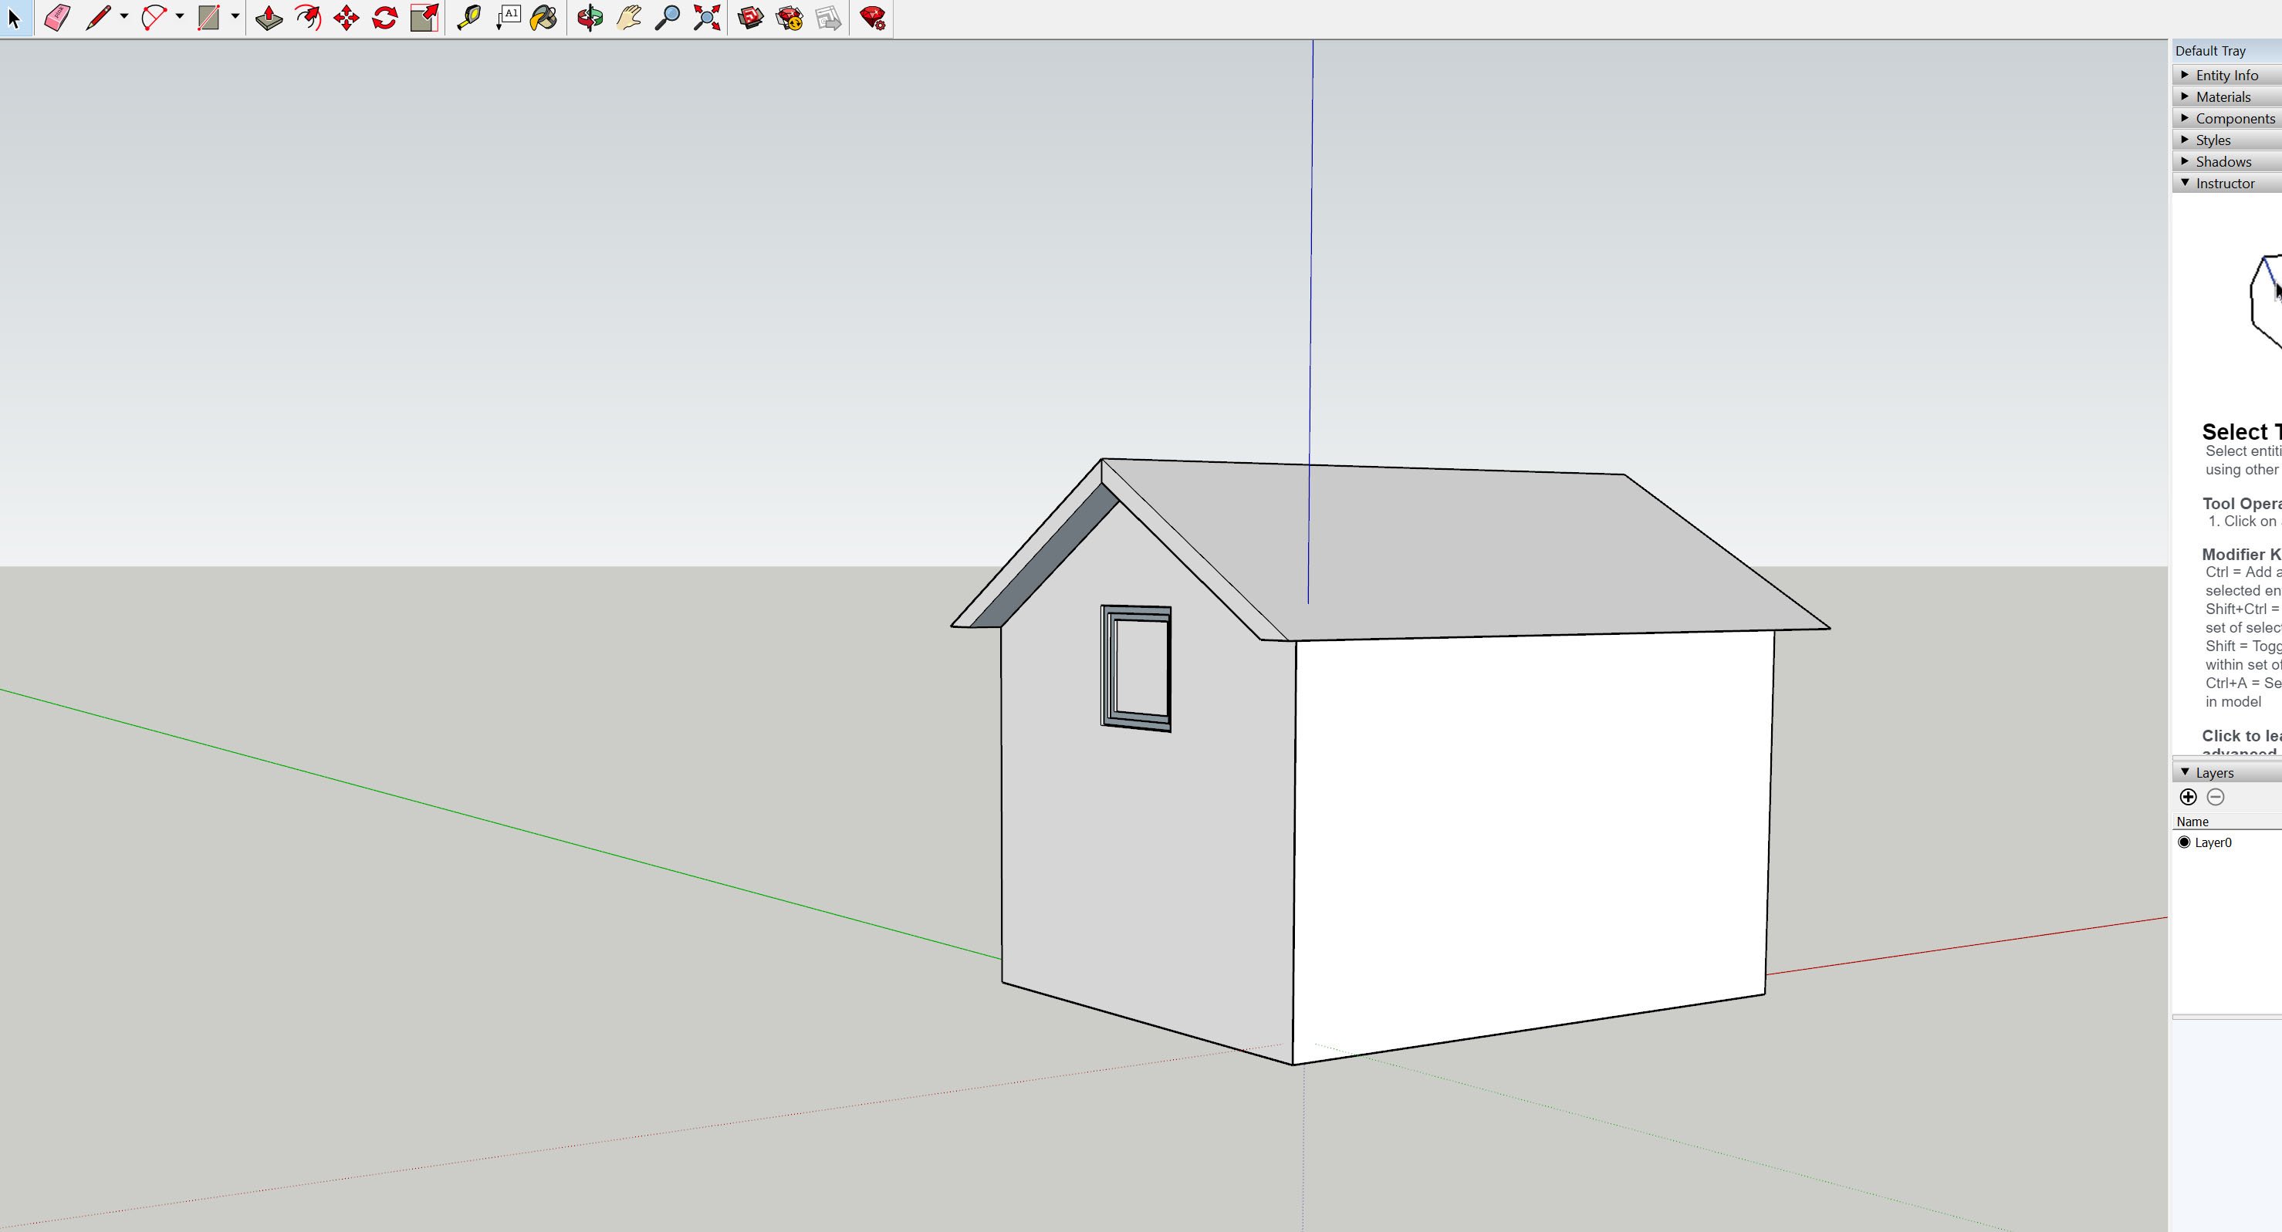Click the Zoom Extents icon
Viewport: 2282px width, 1232px height.
pos(707,18)
